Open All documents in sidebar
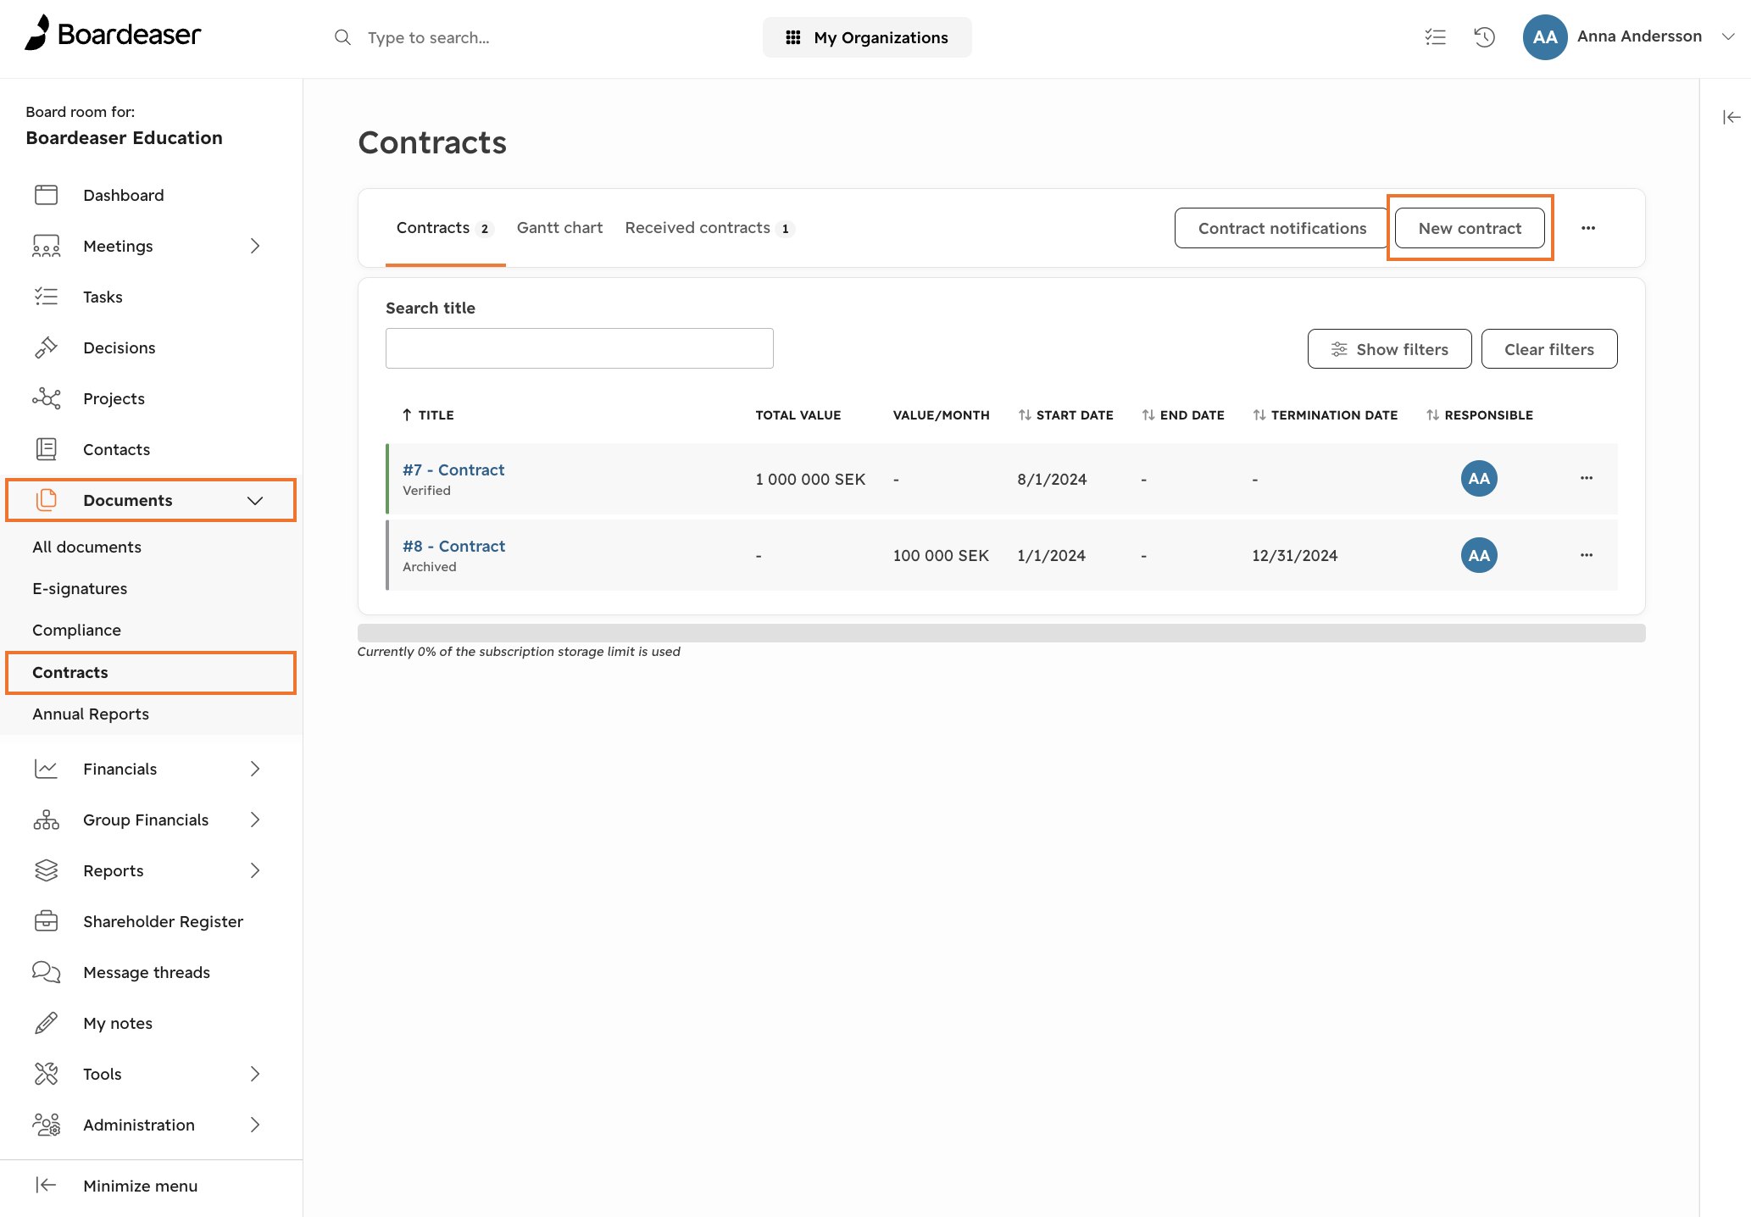This screenshot has height=1217, width=1751. pos(86,547)
